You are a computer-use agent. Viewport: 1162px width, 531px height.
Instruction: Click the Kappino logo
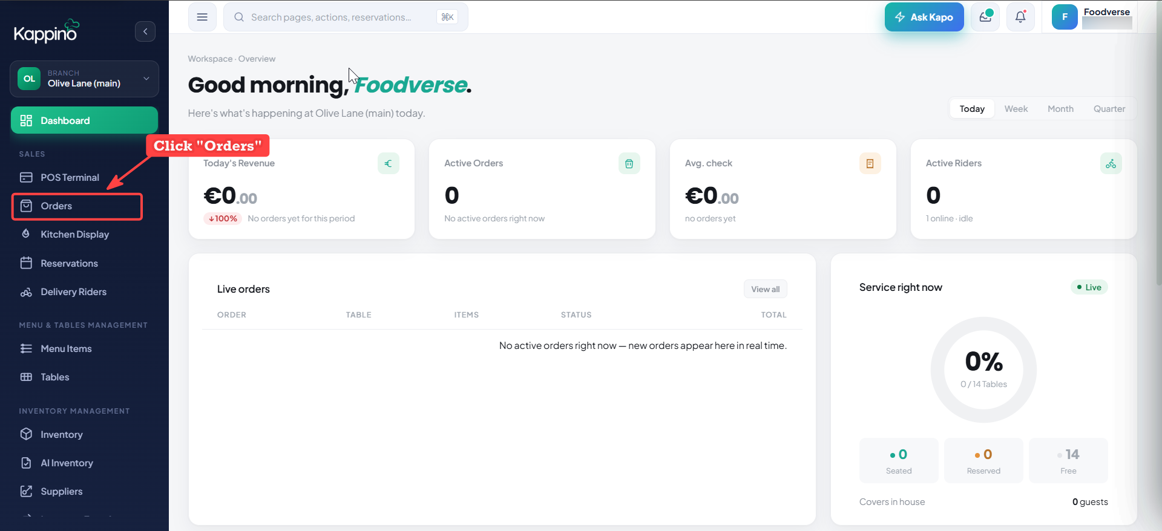pyautogui.click(x=47, y=31)
